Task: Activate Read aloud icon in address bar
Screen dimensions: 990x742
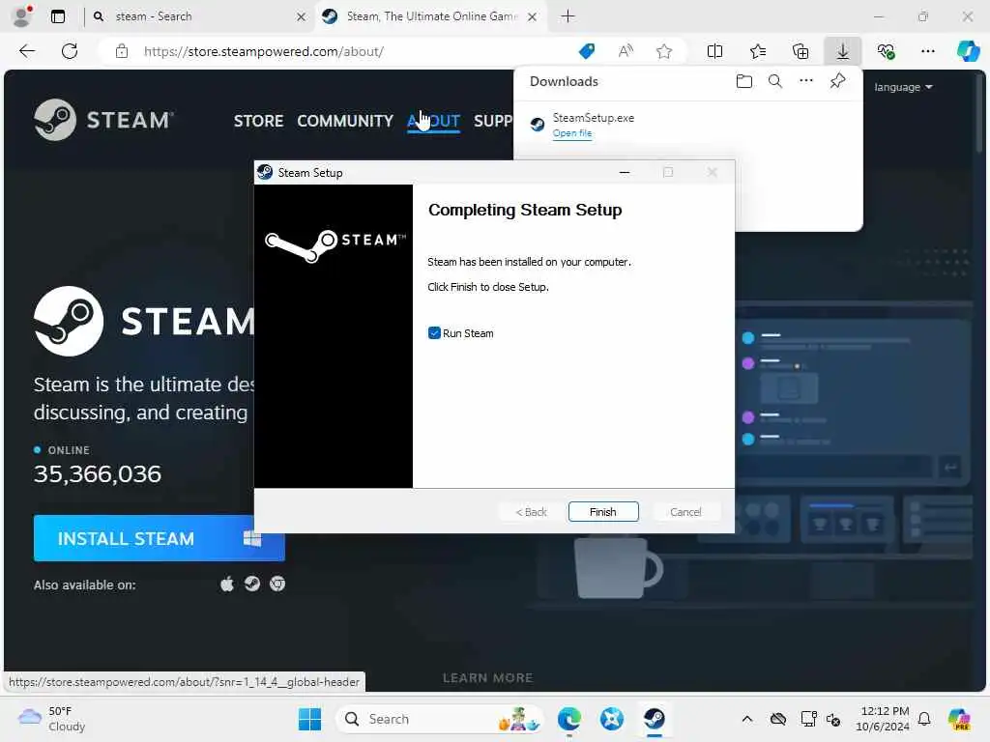Action: click(626, 51)
